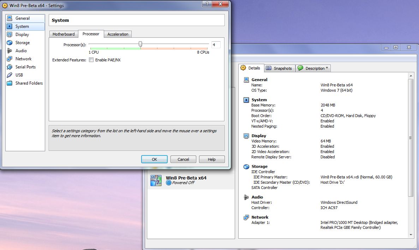Click OK to confirm settings

pos(154,159)
